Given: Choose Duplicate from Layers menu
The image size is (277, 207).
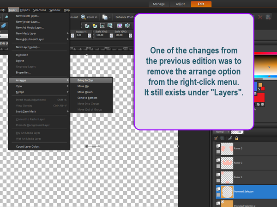Looking at the screenshot, I should [x=39, y=55].
